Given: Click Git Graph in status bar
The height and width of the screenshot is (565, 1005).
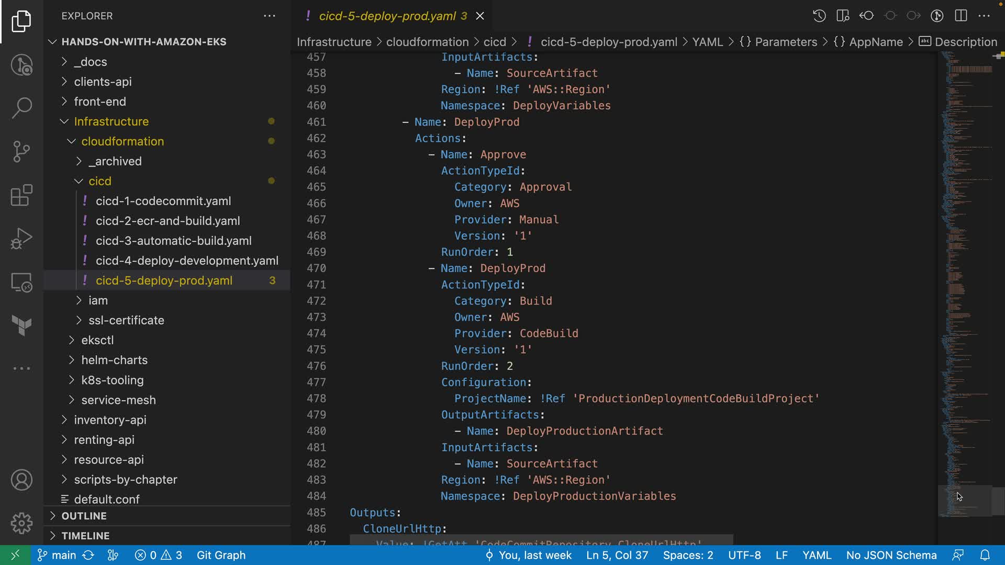Looking at the screenshot, I should (x=221, y=555).
